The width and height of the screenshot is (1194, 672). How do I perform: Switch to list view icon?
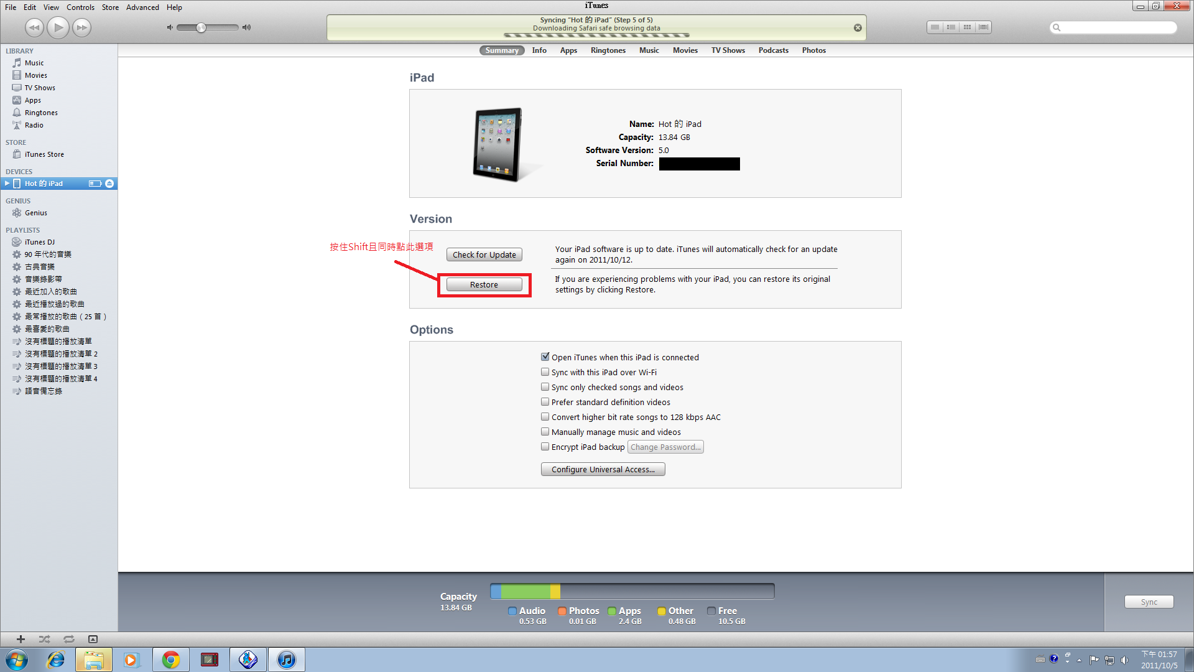click(x=935, y=27)
